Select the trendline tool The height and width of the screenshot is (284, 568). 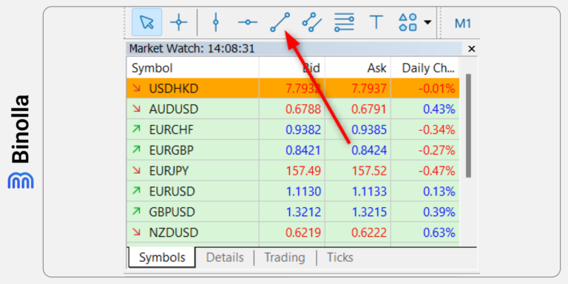coord(280,22)
